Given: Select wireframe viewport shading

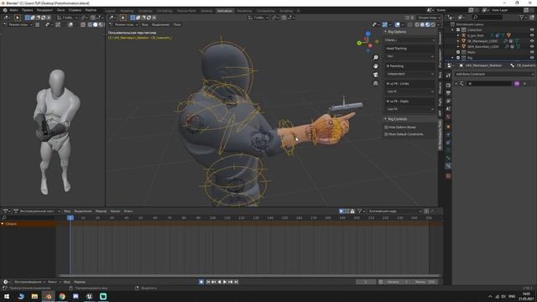Looking at the screenshot, I should point(417,24).
